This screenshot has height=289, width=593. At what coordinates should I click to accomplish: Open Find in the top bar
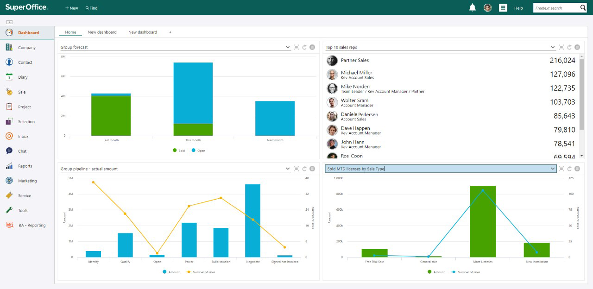tap(91, 8)
